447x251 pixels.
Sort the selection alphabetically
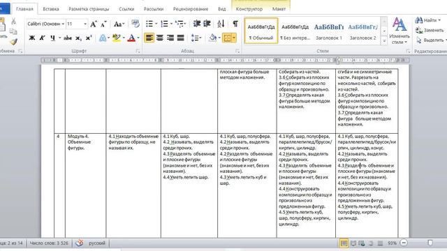click(x=221, y=24)
